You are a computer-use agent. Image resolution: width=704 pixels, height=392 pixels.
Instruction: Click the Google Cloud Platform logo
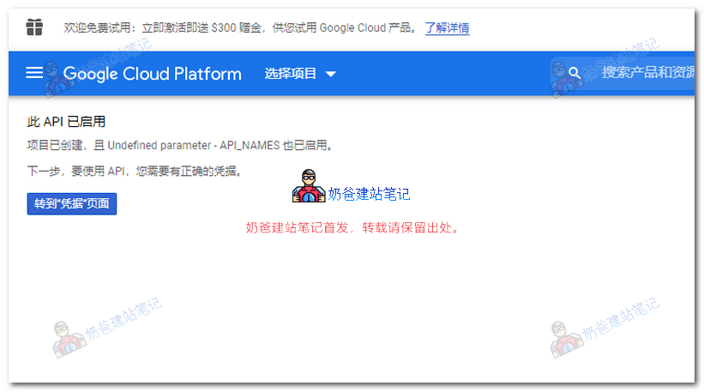click(152, 74)
